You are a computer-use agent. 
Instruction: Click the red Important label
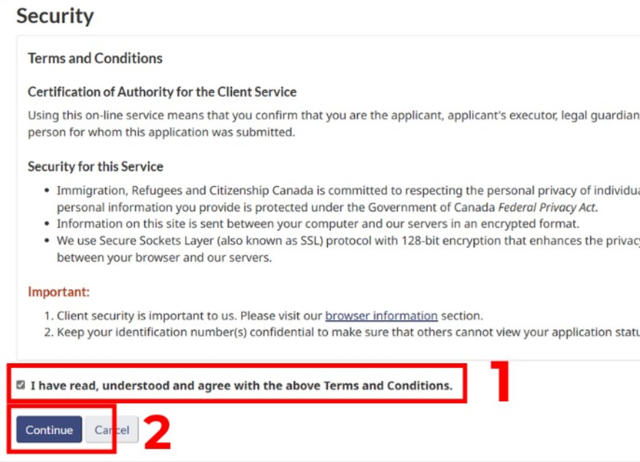[x=58, y=291]
